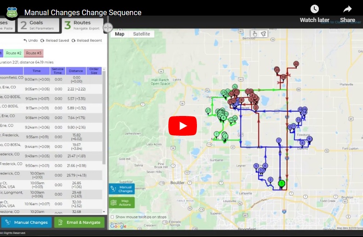Click blue stop marker 8 on the map
Viewport: 363px width, 237px height.
pyautogui.click(x=302, y=143)
